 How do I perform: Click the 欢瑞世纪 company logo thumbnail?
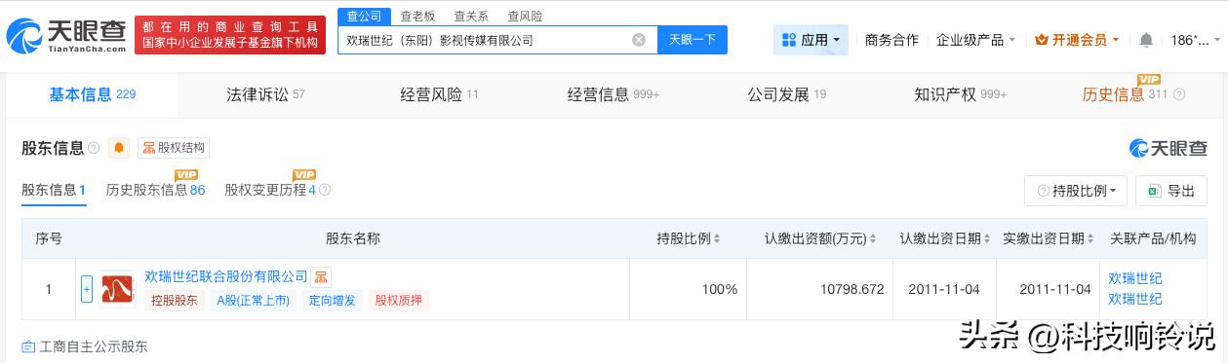[117, 289]
